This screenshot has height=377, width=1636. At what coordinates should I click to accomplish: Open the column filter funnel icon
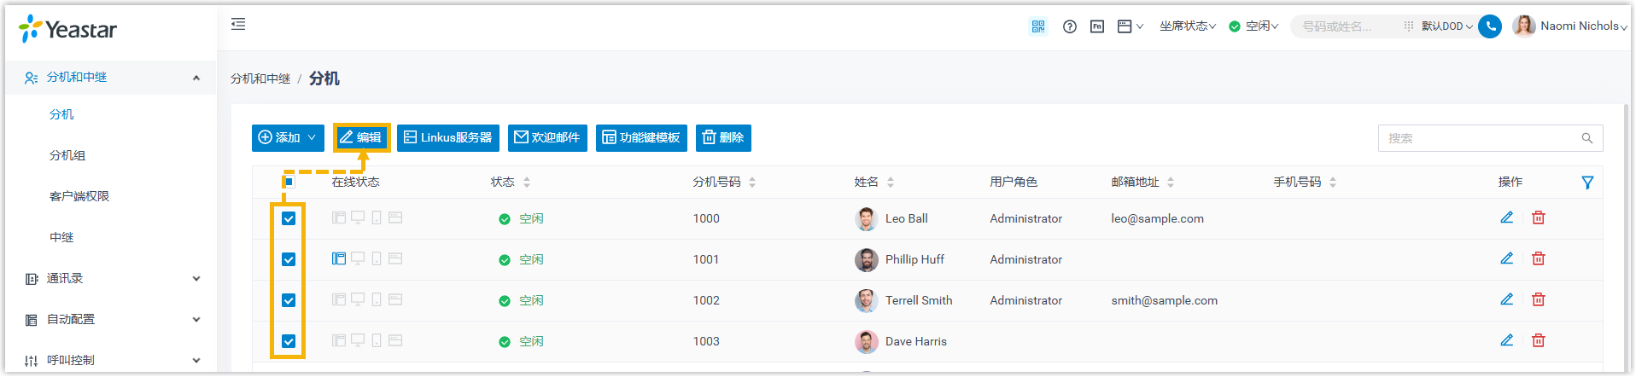[1586, 183]
